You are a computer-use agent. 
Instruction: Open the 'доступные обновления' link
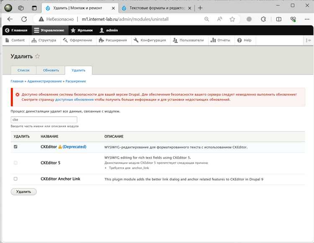tap(74, 99)
